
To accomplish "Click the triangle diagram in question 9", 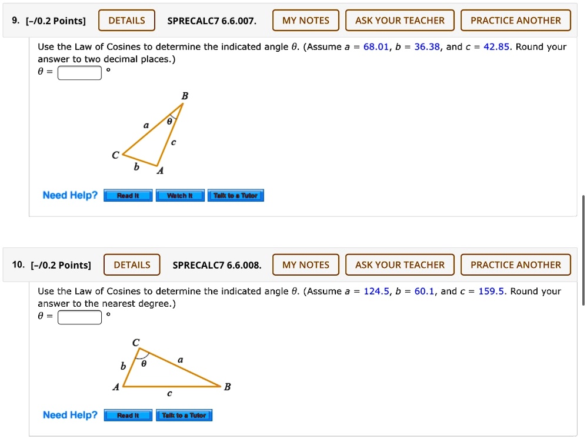I will point(151,134).
